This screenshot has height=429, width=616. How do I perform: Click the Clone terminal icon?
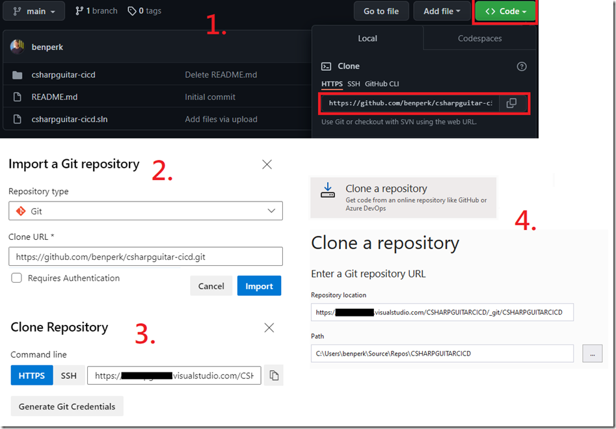point(326,66)
